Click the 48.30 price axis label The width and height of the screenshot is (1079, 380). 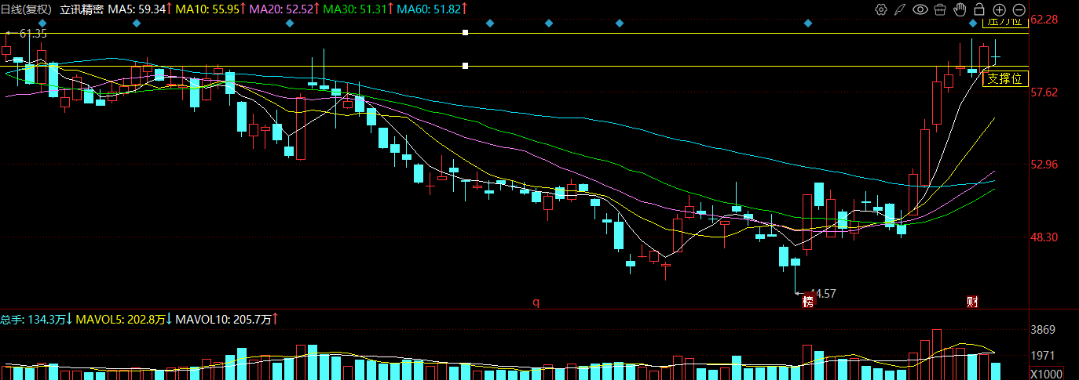click(x=1045, y=237)
